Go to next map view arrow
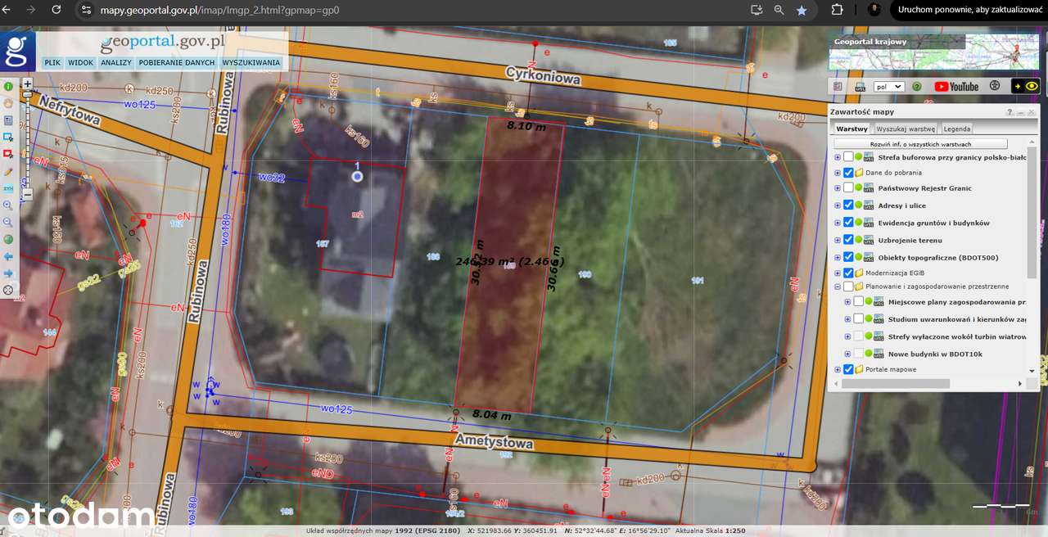The width and height of the screenshot is (1048, 537). 8,273
